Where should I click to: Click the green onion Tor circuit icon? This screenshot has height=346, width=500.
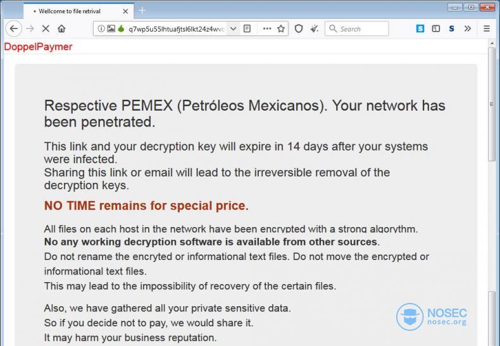121,28
